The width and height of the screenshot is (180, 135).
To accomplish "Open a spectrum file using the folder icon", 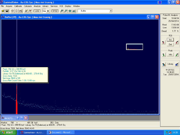I will (x=3, y=11).
